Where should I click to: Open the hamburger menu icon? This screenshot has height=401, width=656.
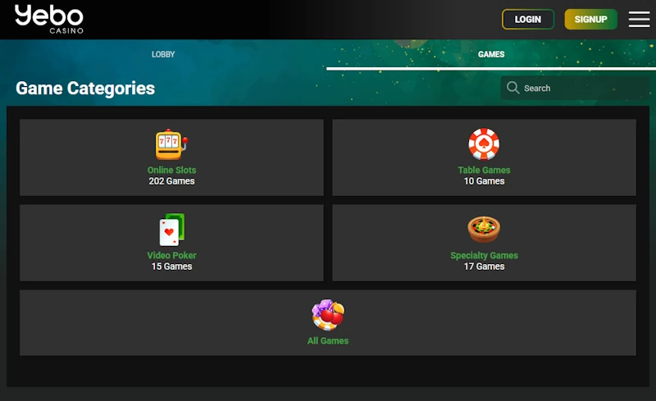click(x=639, y=19)
